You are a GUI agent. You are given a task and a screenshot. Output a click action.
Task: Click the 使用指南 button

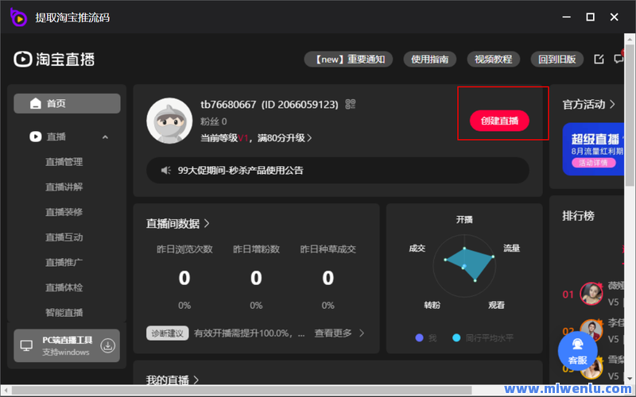point(430,59)
